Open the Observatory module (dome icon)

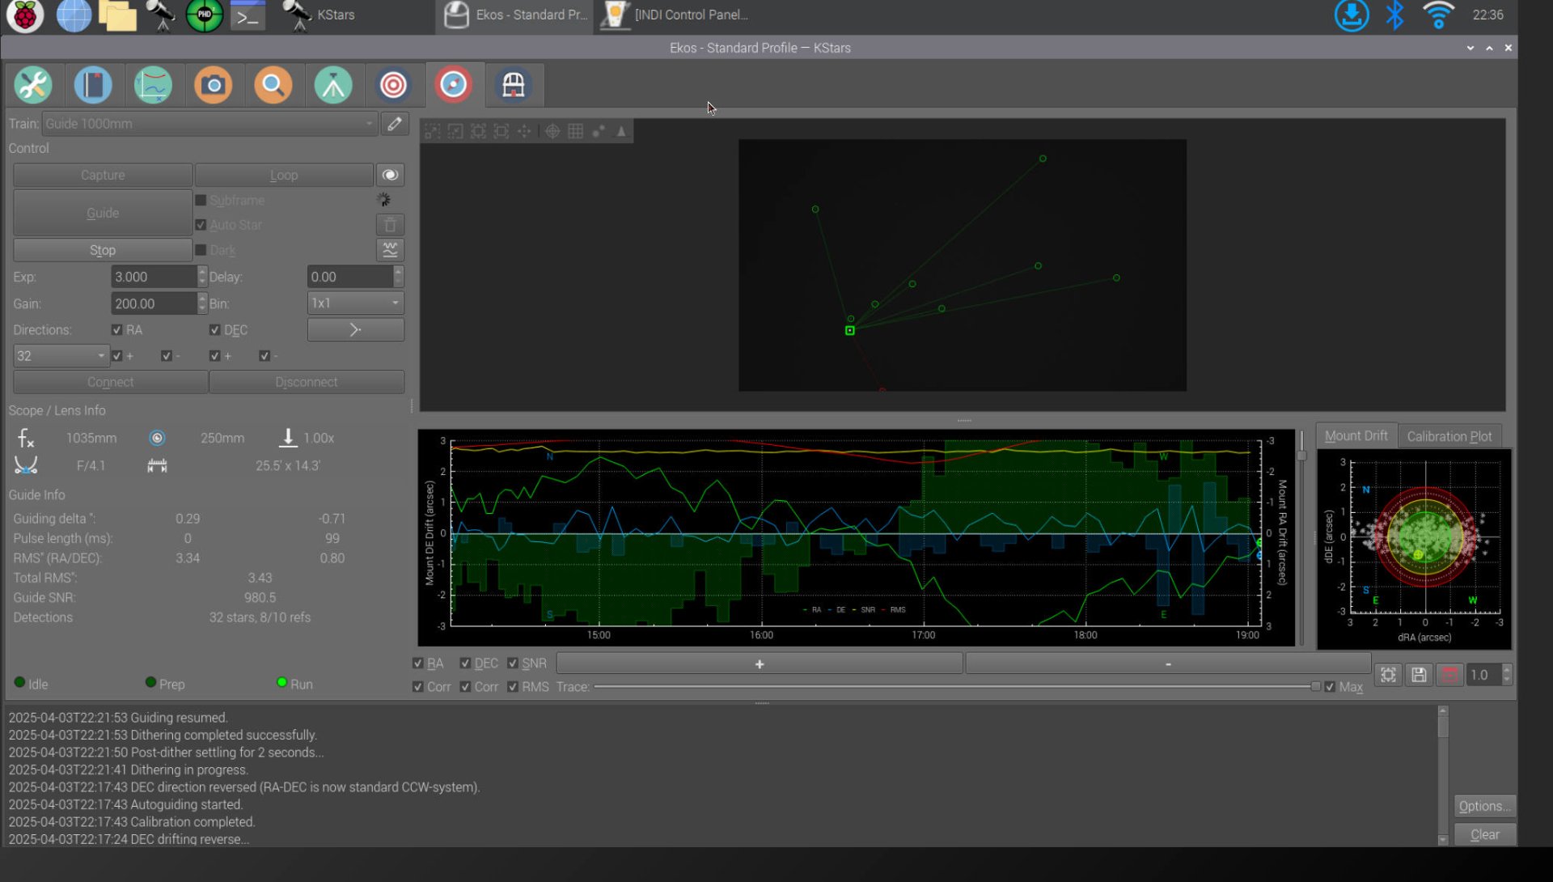[x=514, y=85]
